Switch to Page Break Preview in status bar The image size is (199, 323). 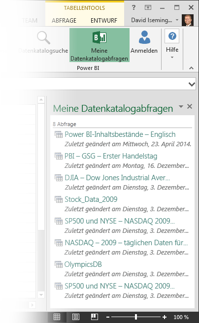pos(95,317)
